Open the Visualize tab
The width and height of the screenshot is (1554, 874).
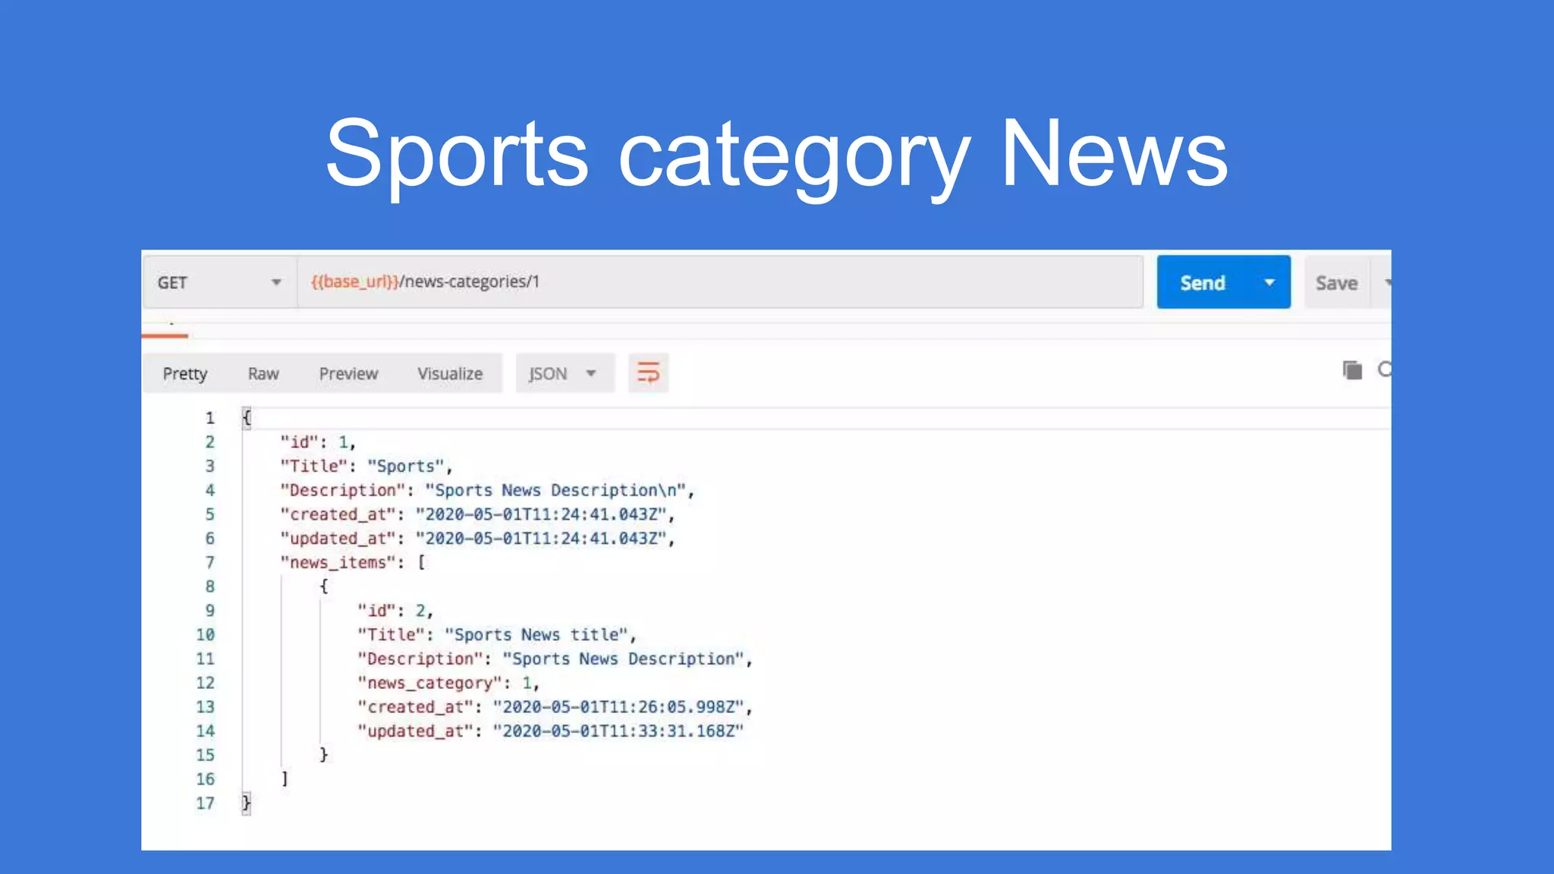click(x=450, y=373)
